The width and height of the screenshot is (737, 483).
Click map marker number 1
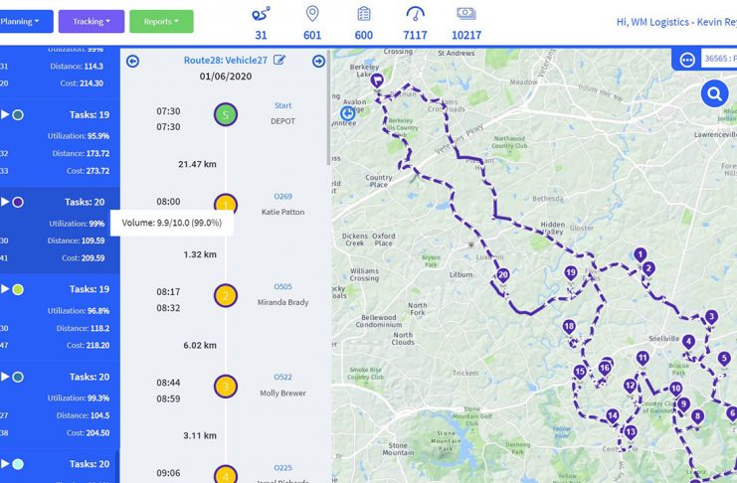tap(640, 255)
